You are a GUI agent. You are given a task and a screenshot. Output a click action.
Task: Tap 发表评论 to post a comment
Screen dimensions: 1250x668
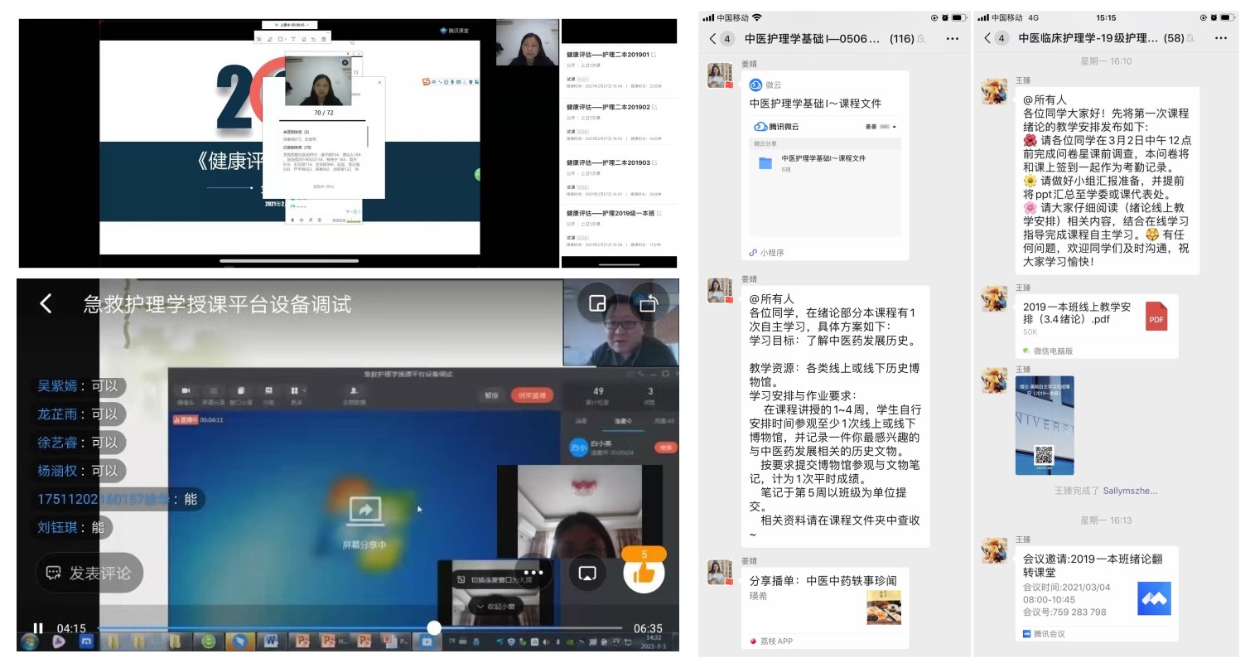click(x=89, y=573)
